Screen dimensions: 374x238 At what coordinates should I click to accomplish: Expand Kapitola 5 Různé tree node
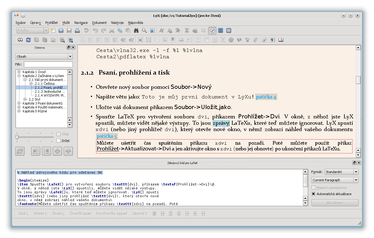click(x=19, y=111)
